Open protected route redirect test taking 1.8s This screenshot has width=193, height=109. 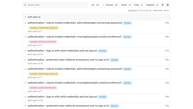tap(68, 60)
